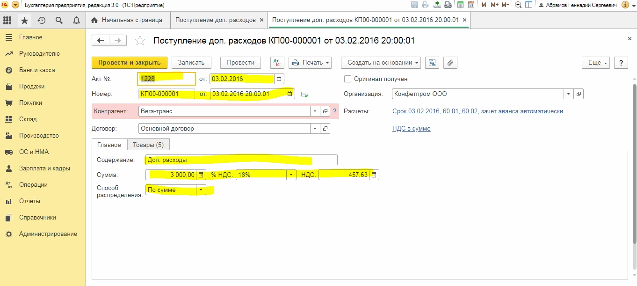Open the info icon in title bar

tap(625, 5)
